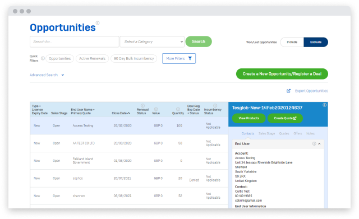This screenshot has height=219, width=359.
Task: Click external-link icon on Create Quote button
Action: [295, 118]
